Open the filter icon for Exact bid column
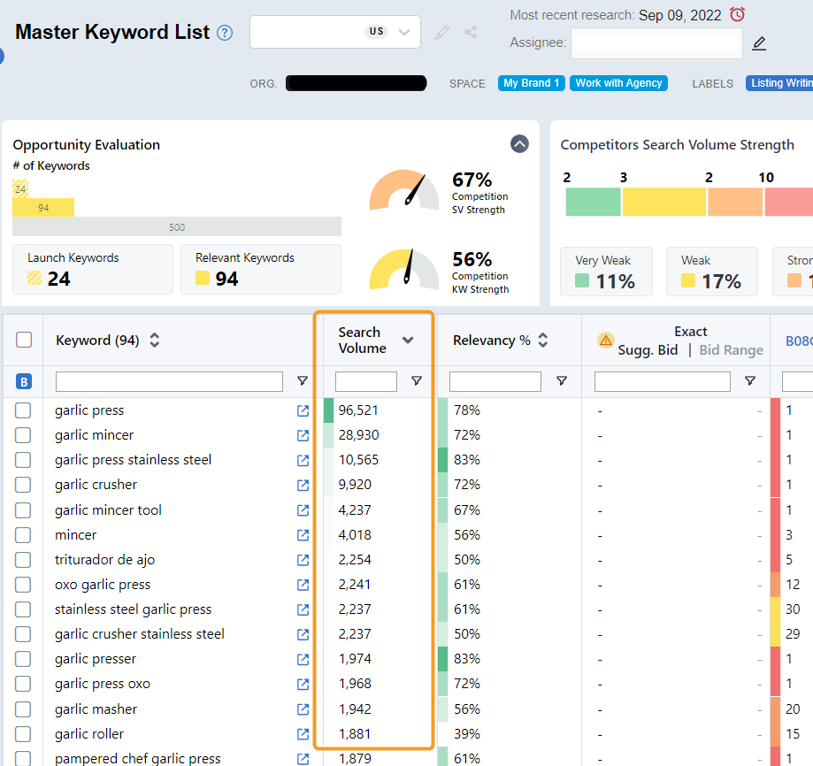The image size is (813, 766). [749, 381]
